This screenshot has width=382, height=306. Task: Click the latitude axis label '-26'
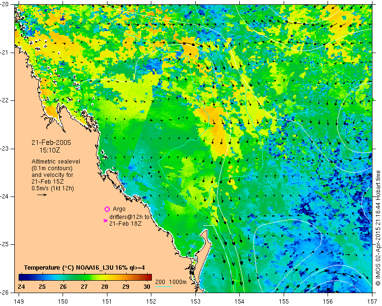5,292
